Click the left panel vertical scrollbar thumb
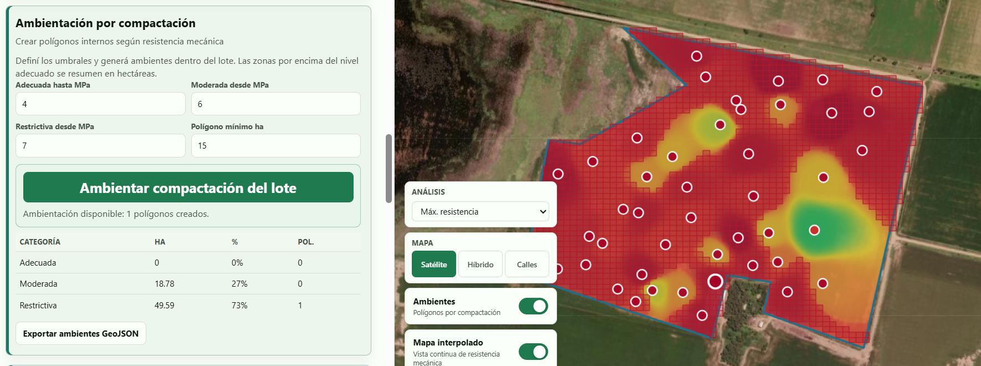The width and height of the screenshot is (981, 366). (389, 169)
